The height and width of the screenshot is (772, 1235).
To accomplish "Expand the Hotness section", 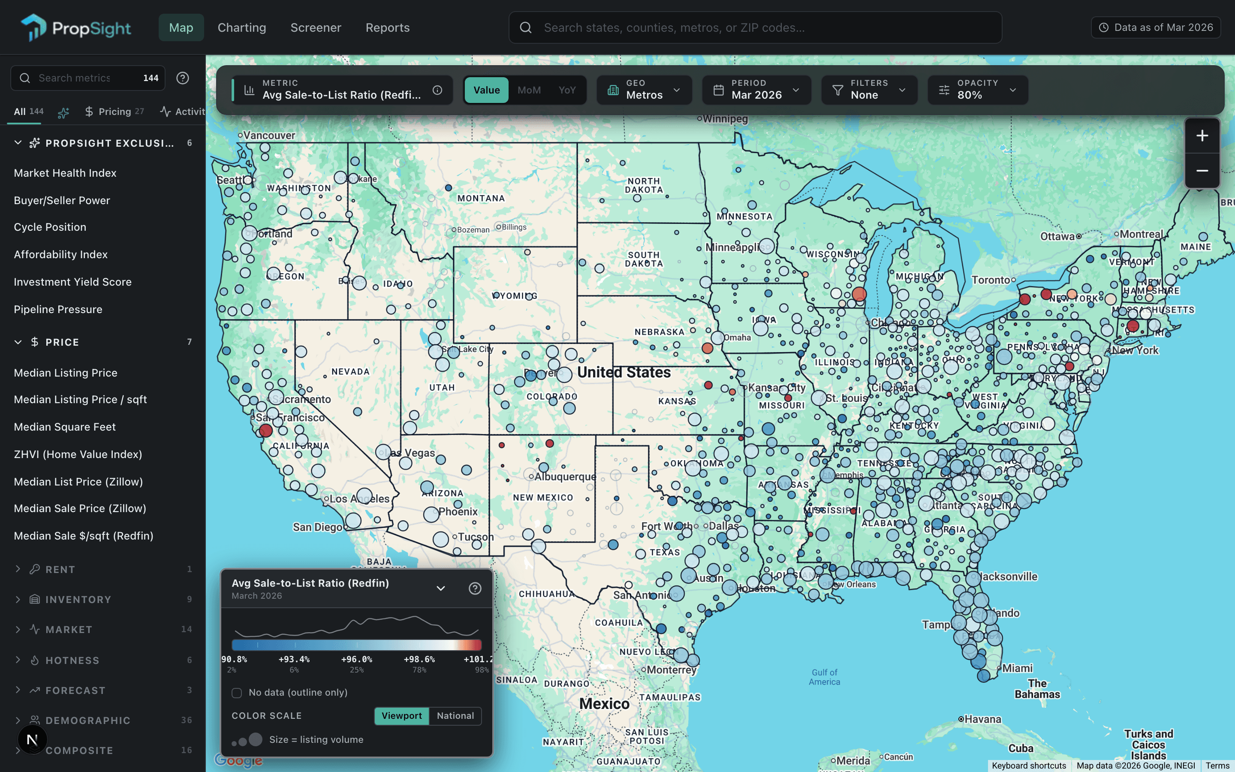I will [x=18, y=660].
